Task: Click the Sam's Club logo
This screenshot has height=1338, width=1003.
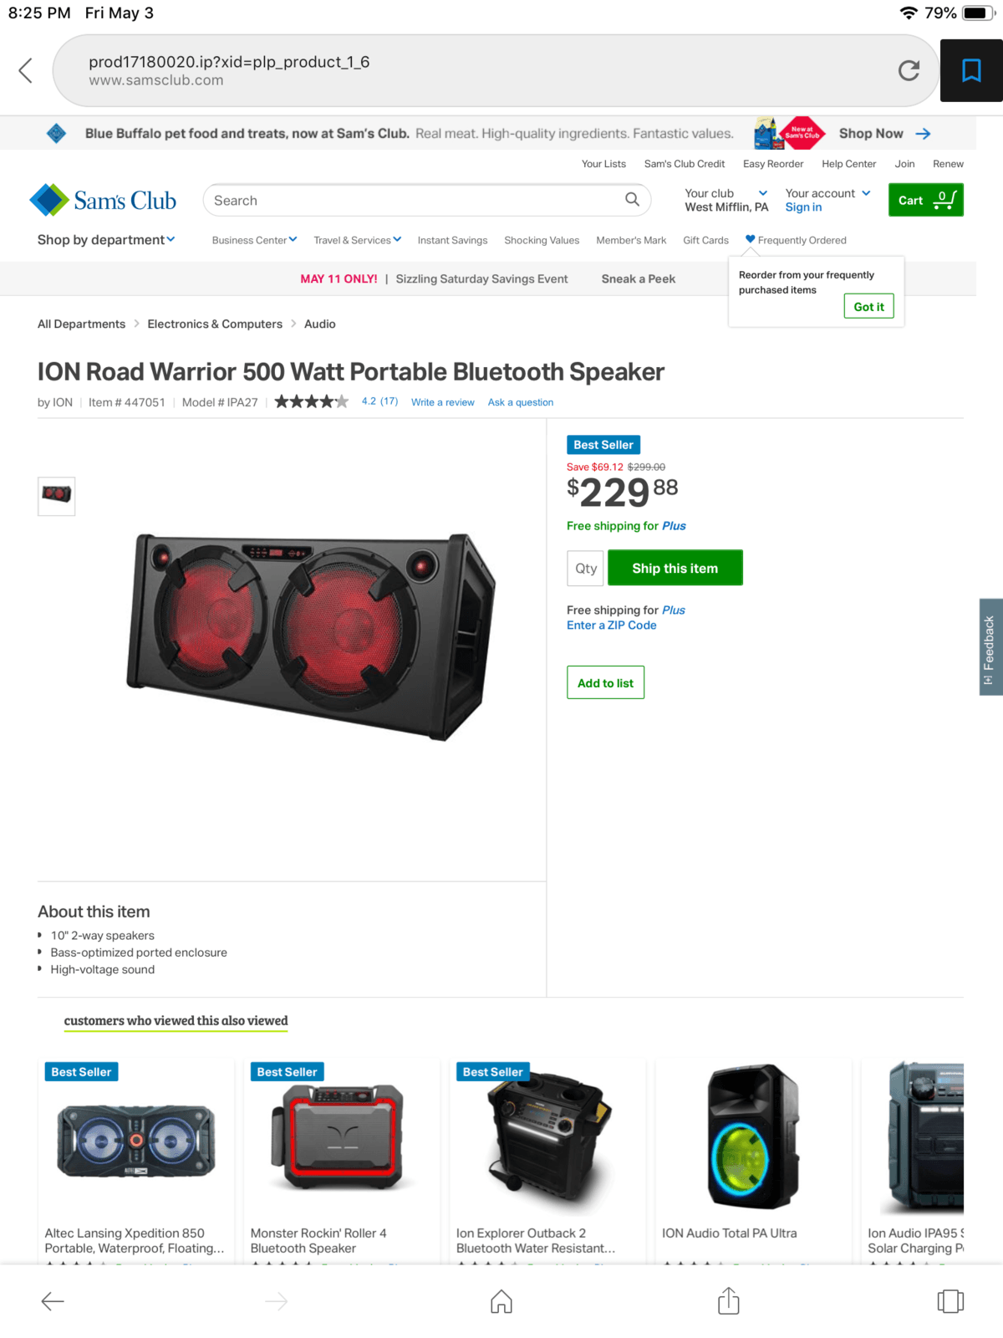Action: pyautogui.click(x=103, y=200)
